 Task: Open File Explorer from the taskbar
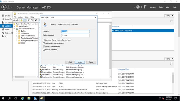pos(29,98)
